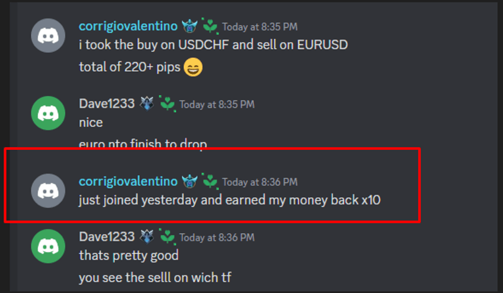
Task: Select message 'you see the selll on wich tf'
Action: [x=155, y=278]
